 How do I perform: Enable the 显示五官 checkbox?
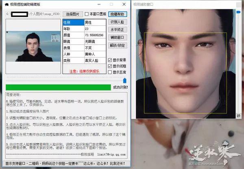[110, 72]
